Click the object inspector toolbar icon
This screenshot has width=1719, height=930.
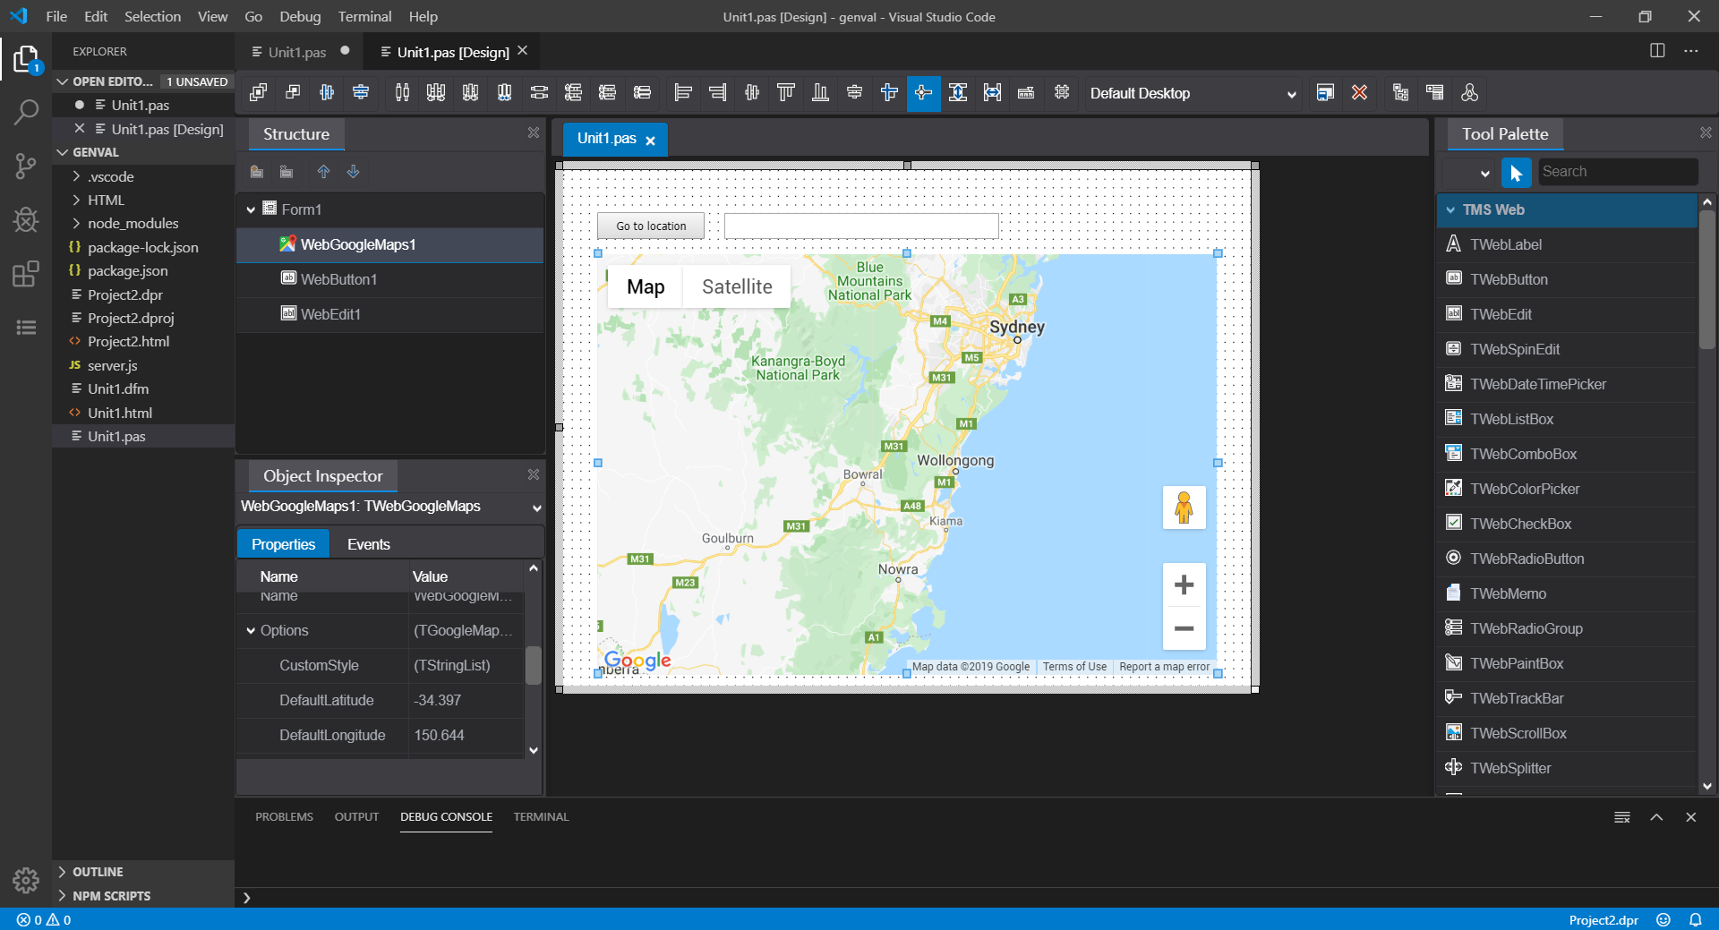(1434, 92)
